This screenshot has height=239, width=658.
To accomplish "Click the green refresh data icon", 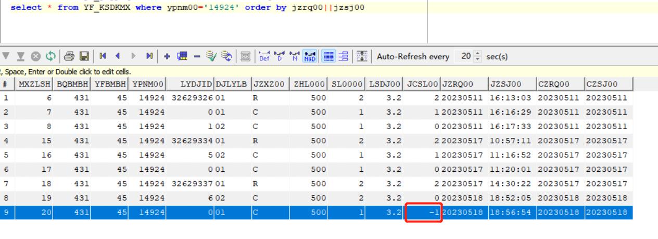I will tap(52, 56).
